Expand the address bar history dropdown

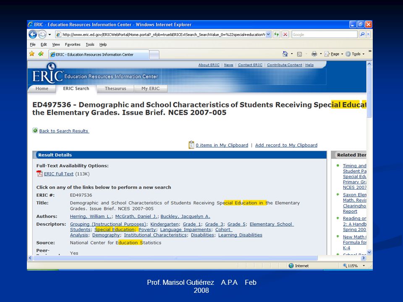[x=268, y=34]
